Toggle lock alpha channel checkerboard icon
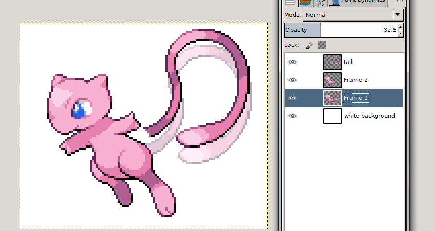This screenshot has height=231, width=435. (x=322, y=45)
